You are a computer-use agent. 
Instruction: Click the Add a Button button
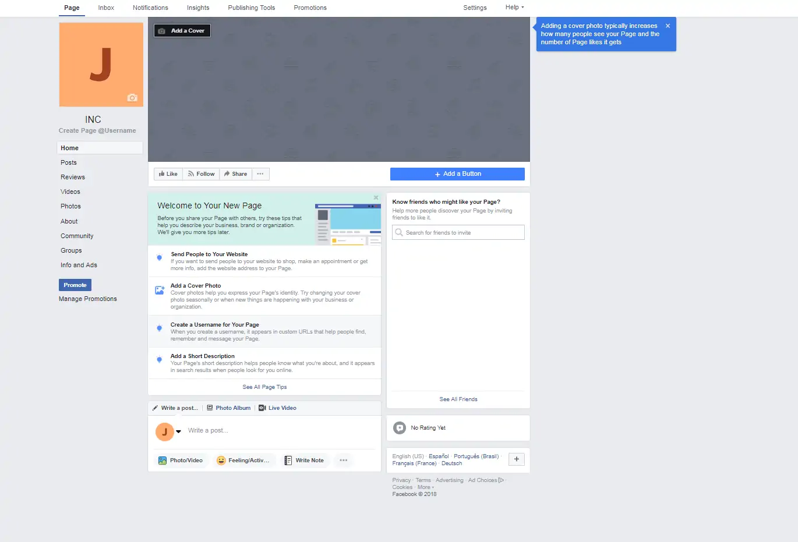coord(457,174)
